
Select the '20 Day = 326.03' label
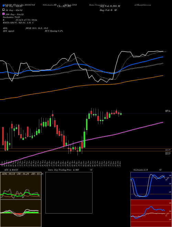click(x=14, y=6)
